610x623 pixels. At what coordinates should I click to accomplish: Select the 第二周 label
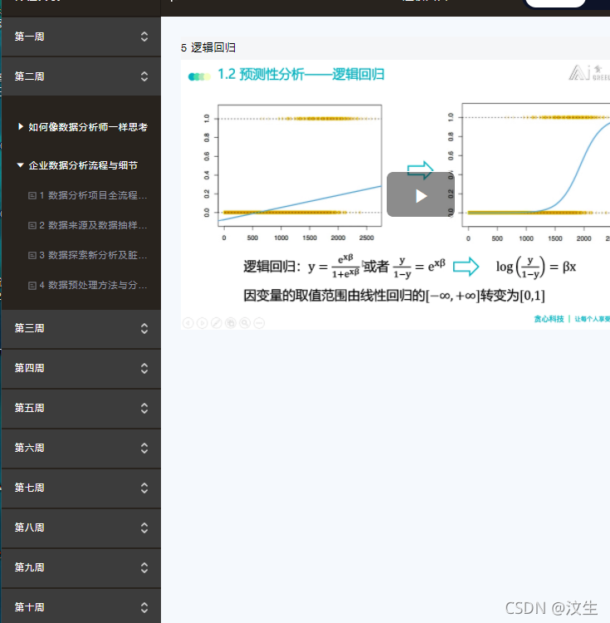(x=29, y=76)
